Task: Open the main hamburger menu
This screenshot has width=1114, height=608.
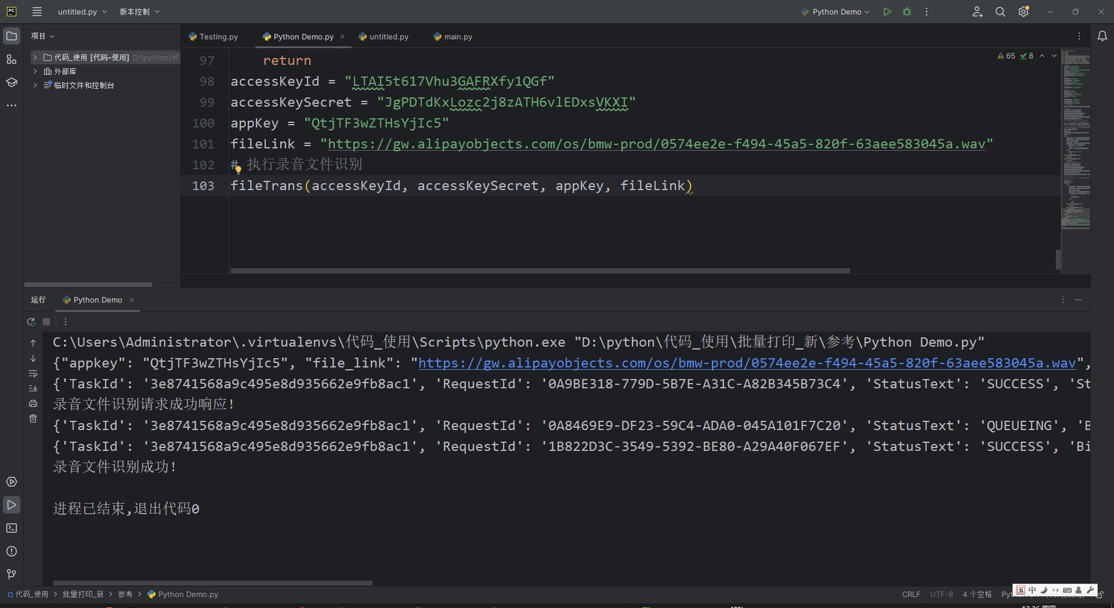Action: [37, 12]
